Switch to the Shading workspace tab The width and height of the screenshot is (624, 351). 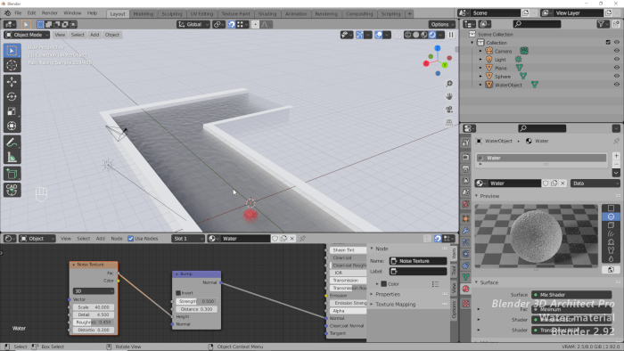(267, 14)
